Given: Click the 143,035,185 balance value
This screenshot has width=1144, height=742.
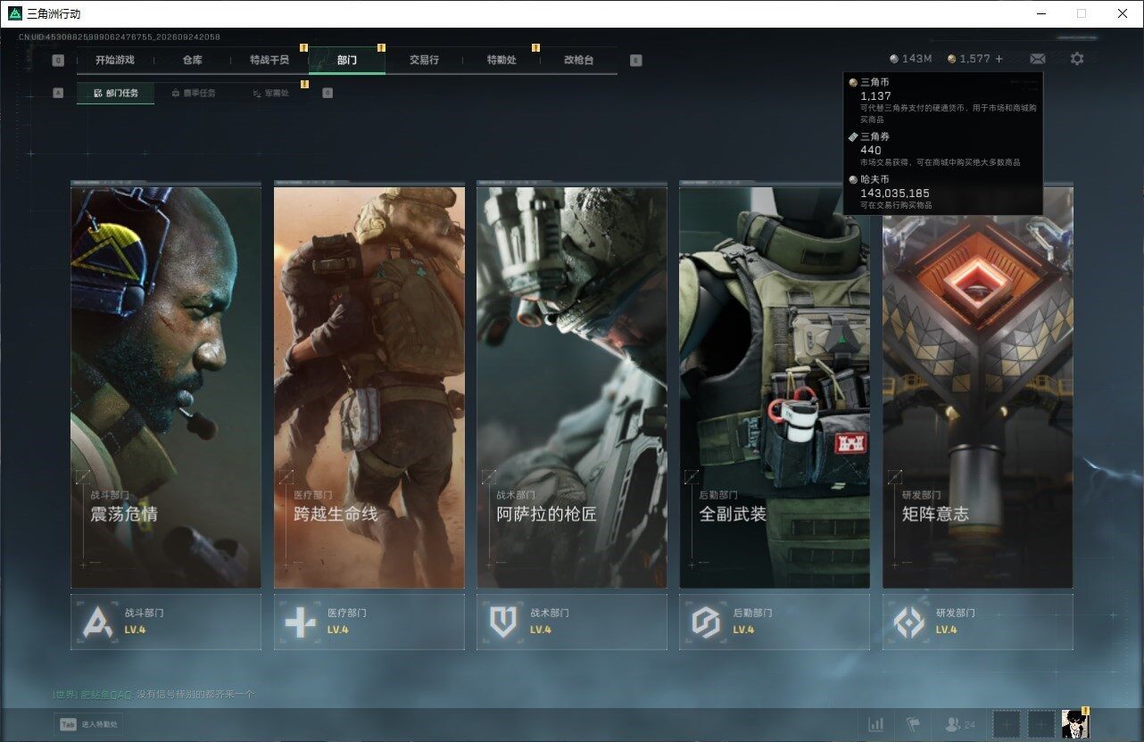Looking at the screenshot, I should pos(895,193).
